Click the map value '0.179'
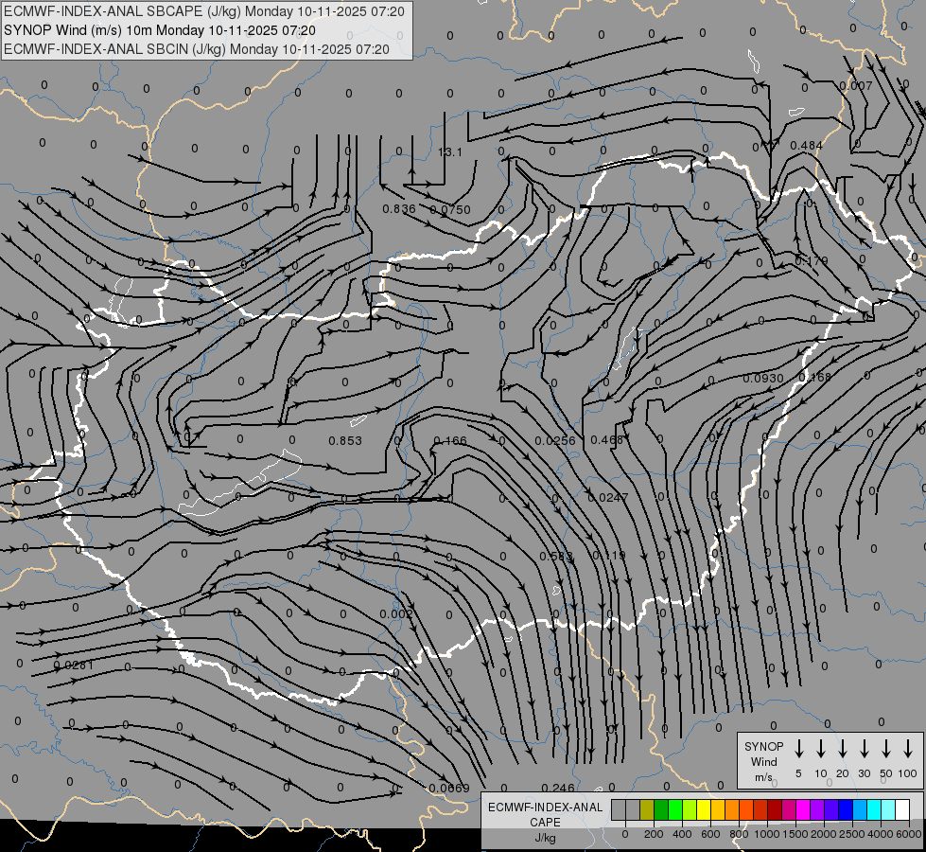Image resolution: width=926 pixels, height=852 pixels. pos(812,260)
